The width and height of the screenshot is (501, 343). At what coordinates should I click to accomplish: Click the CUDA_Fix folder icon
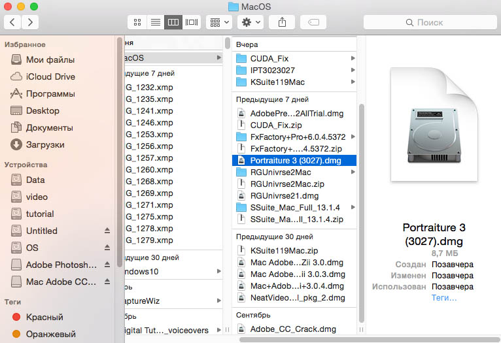pyautogui.click(x=241, y=58)
